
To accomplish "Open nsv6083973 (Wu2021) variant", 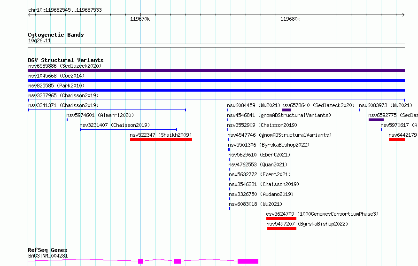I will point(386,105).
